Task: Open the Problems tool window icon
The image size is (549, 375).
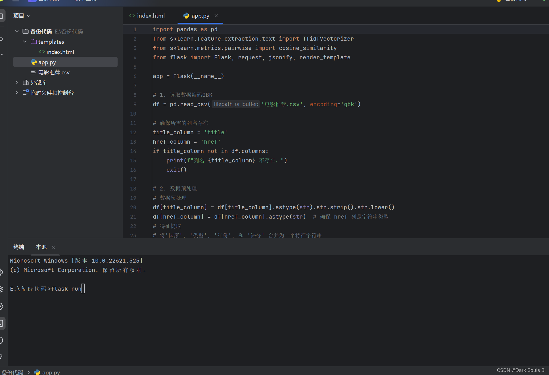Action: (1, 340)
